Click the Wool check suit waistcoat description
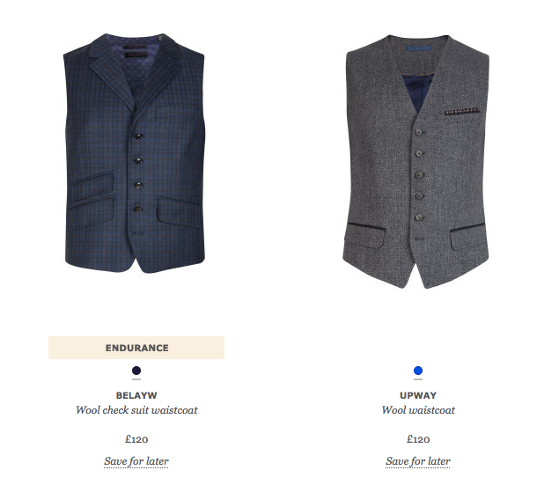The image size is (537, 485). coord(136,410)
